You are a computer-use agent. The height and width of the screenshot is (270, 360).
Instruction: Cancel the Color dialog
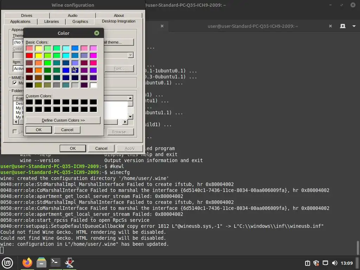click(67, 130)
